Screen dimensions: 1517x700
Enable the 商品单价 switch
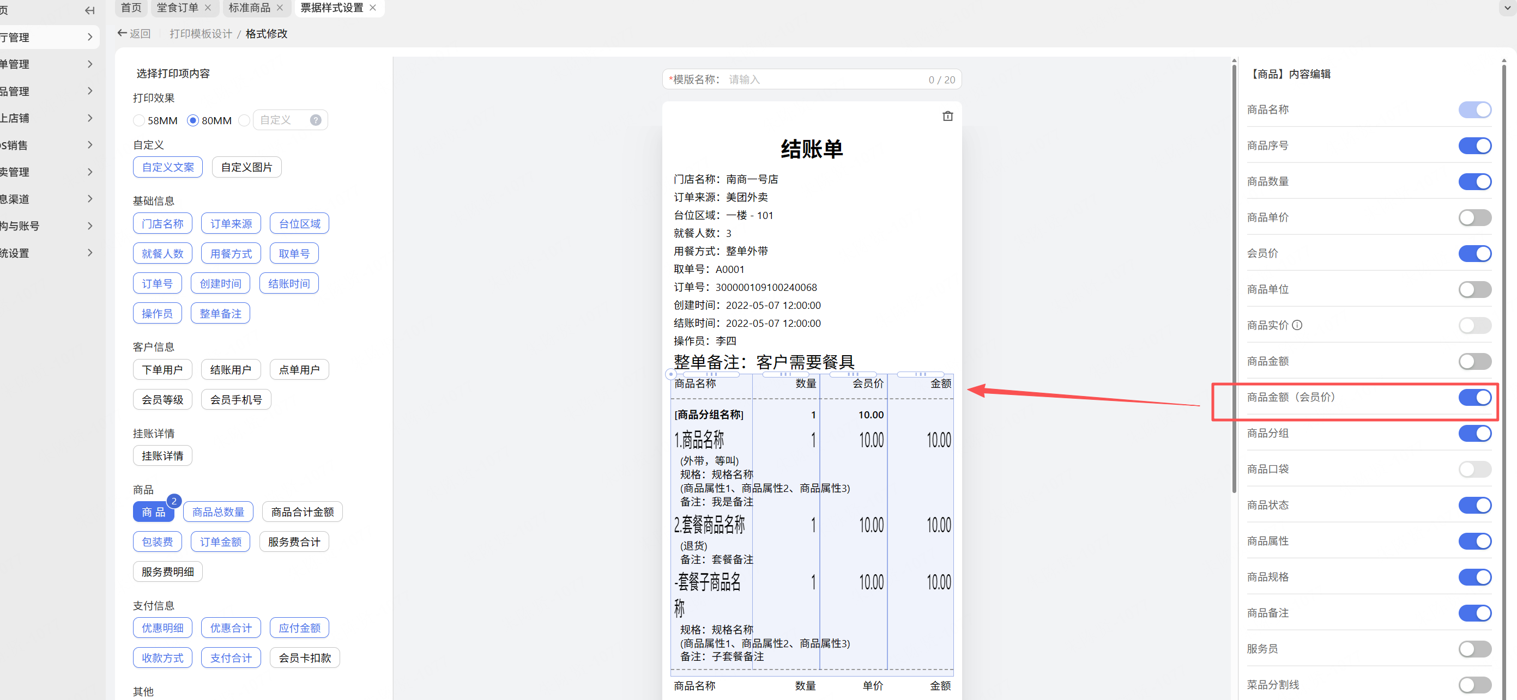(x=1474, y=218)
